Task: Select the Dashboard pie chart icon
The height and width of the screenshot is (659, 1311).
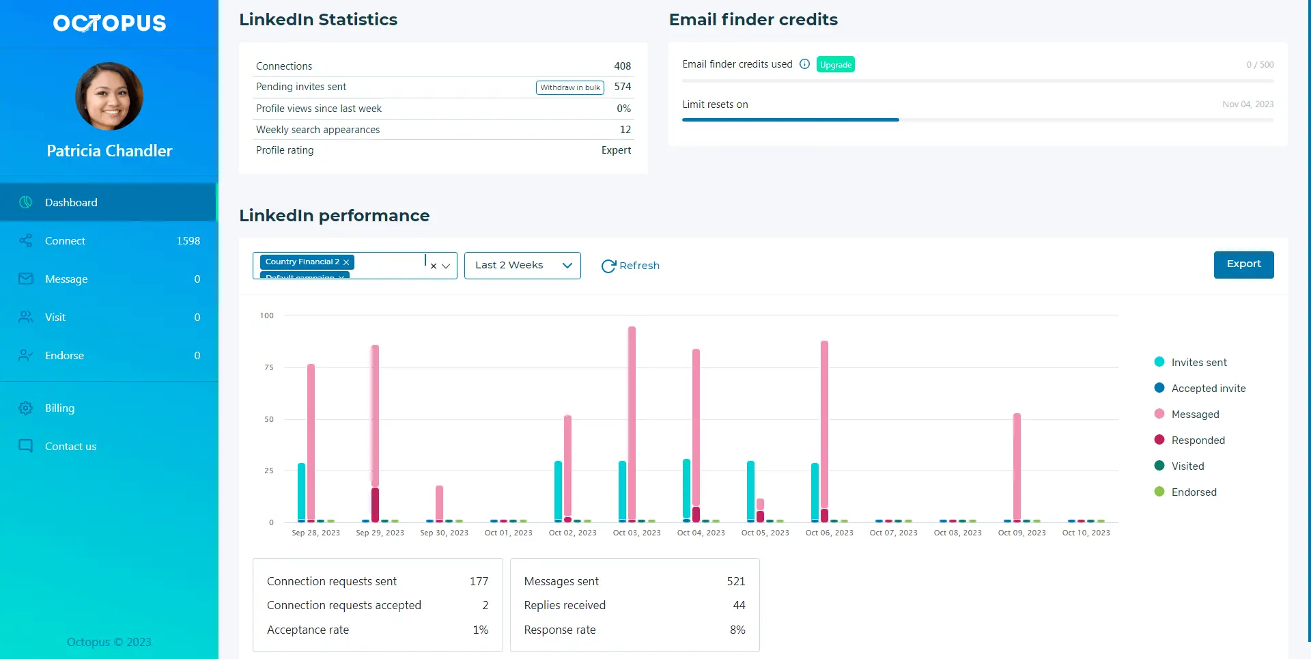Action: [25, 202]
